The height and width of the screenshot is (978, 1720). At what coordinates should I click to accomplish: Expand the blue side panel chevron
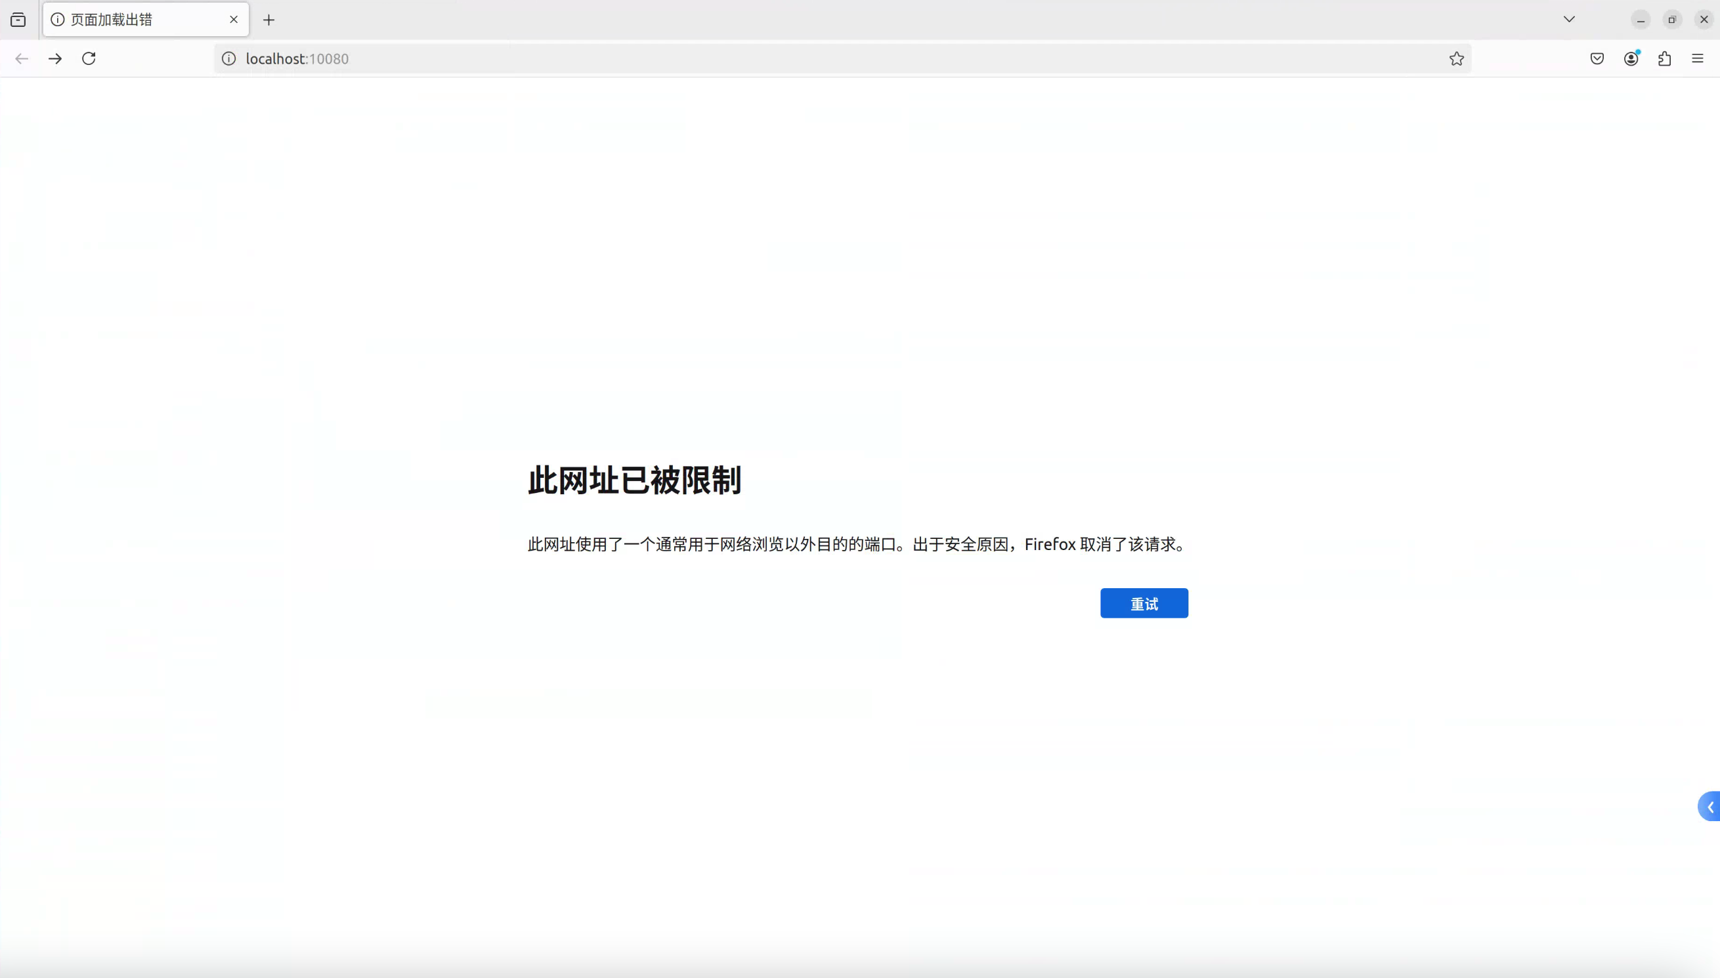pos(1710,807)
